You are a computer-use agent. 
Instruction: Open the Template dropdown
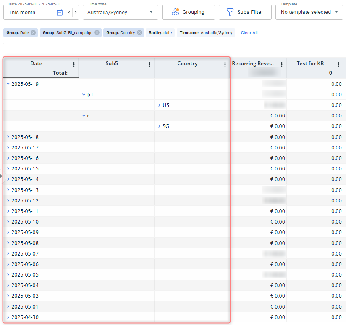click(x=309, y=12)
